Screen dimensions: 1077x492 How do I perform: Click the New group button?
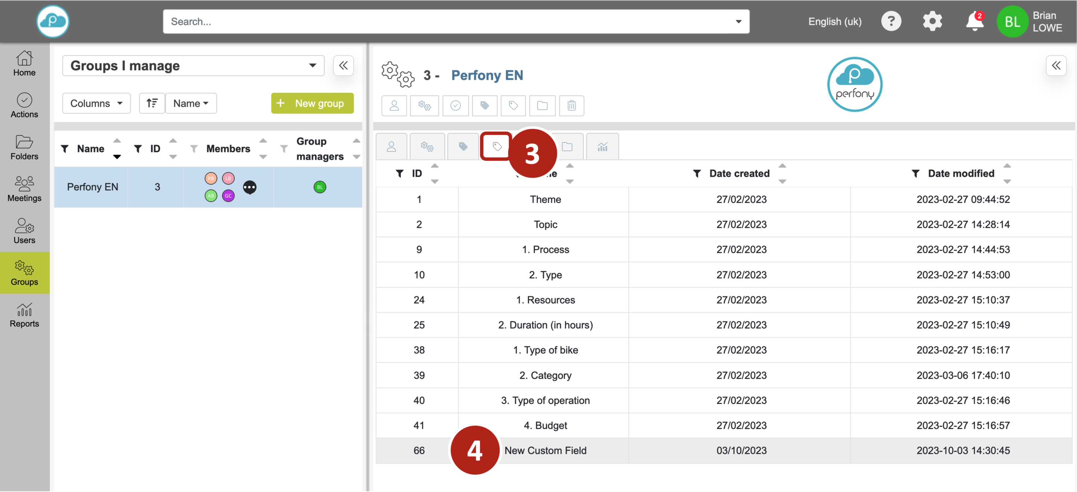tap(312, 103)
